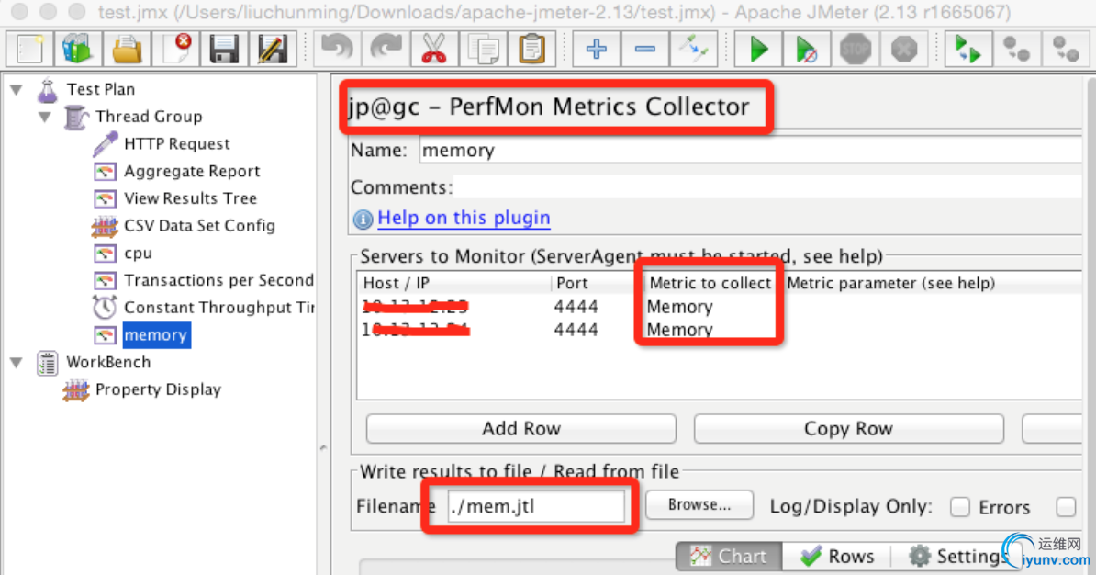
Task: Switch to the Rows tab
Action: click(837, 556)
